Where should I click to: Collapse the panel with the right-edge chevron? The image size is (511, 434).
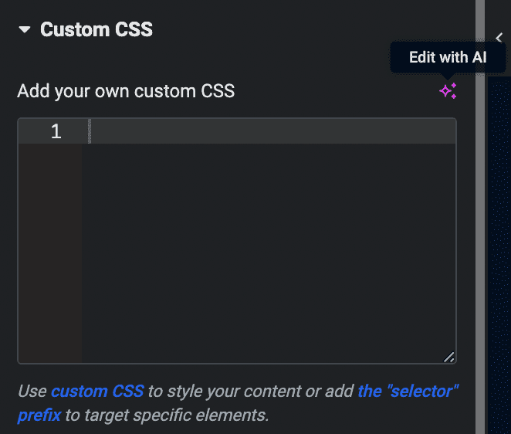click(499, 37)
